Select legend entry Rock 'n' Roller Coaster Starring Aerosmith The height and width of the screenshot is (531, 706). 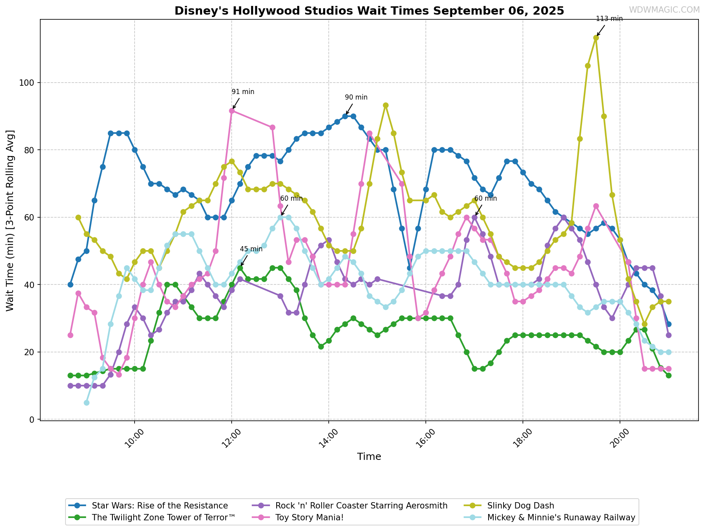pyautogui.click(x=350, y=506)
